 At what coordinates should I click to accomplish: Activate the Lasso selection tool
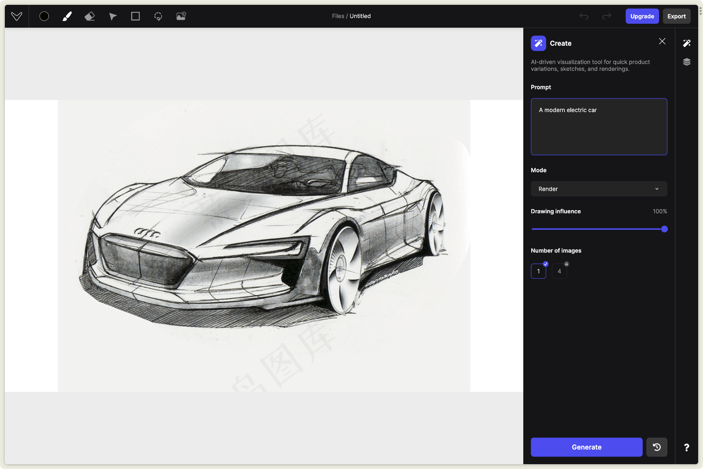click(x=158, y=16)
